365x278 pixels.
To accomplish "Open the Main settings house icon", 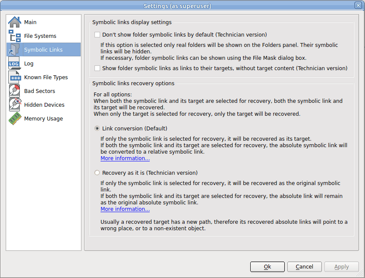I will point(14,22).
